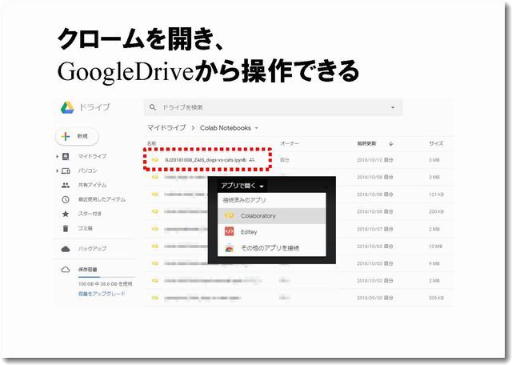Screen dimensions: 512x365
Task: Choose Colaboratory from the app list
Action: coord(272,215)
